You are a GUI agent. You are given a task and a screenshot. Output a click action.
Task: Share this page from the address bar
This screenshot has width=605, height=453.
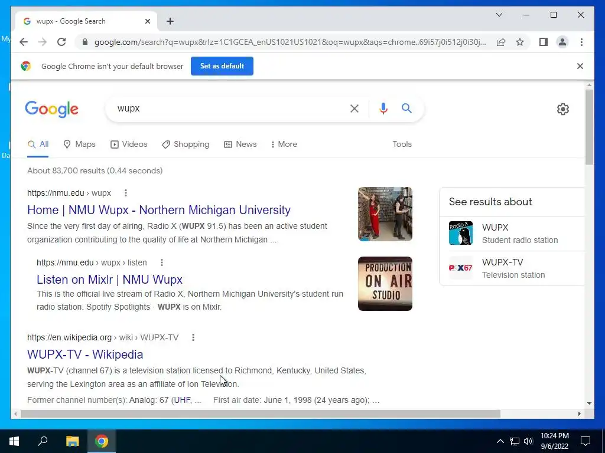pyautogui.click(x=501, y=42)
